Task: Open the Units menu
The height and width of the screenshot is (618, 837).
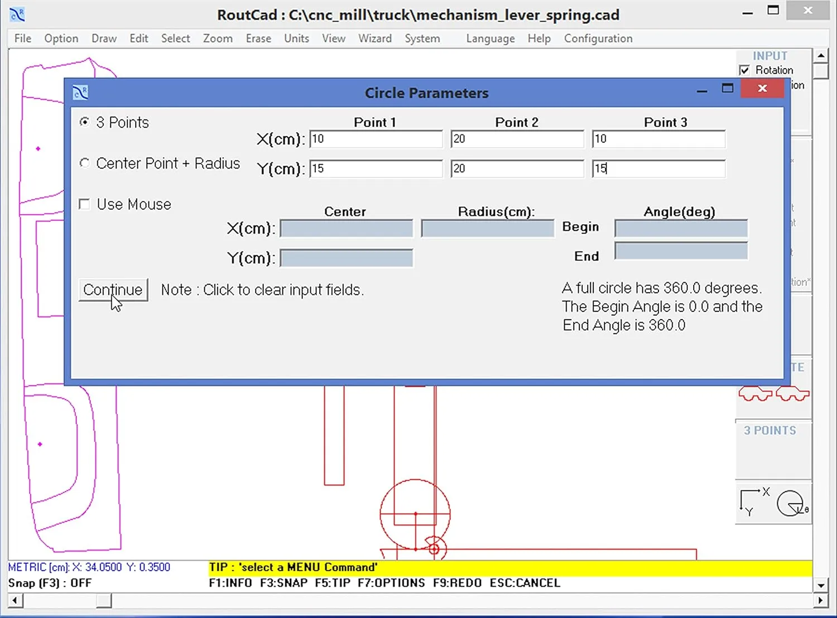Action: coord(296,38)
